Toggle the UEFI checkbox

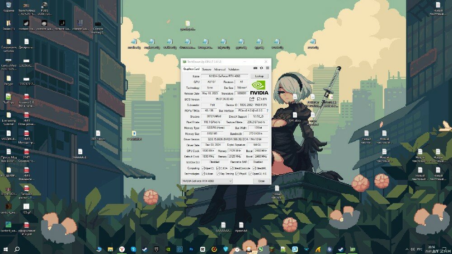pos(259,99)
